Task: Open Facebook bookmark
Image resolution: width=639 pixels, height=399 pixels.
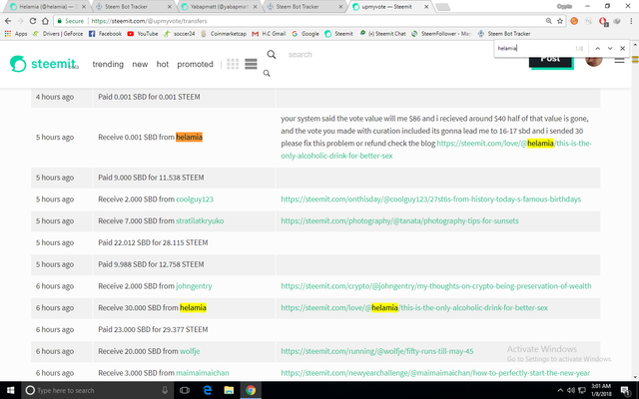Action: tap(105, 34)
